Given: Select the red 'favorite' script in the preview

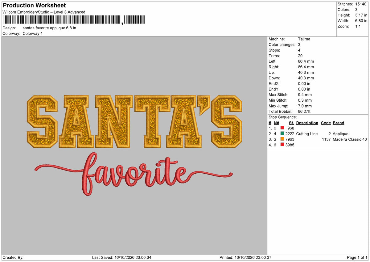Looking at the screenshot, I should click(134, 174).
